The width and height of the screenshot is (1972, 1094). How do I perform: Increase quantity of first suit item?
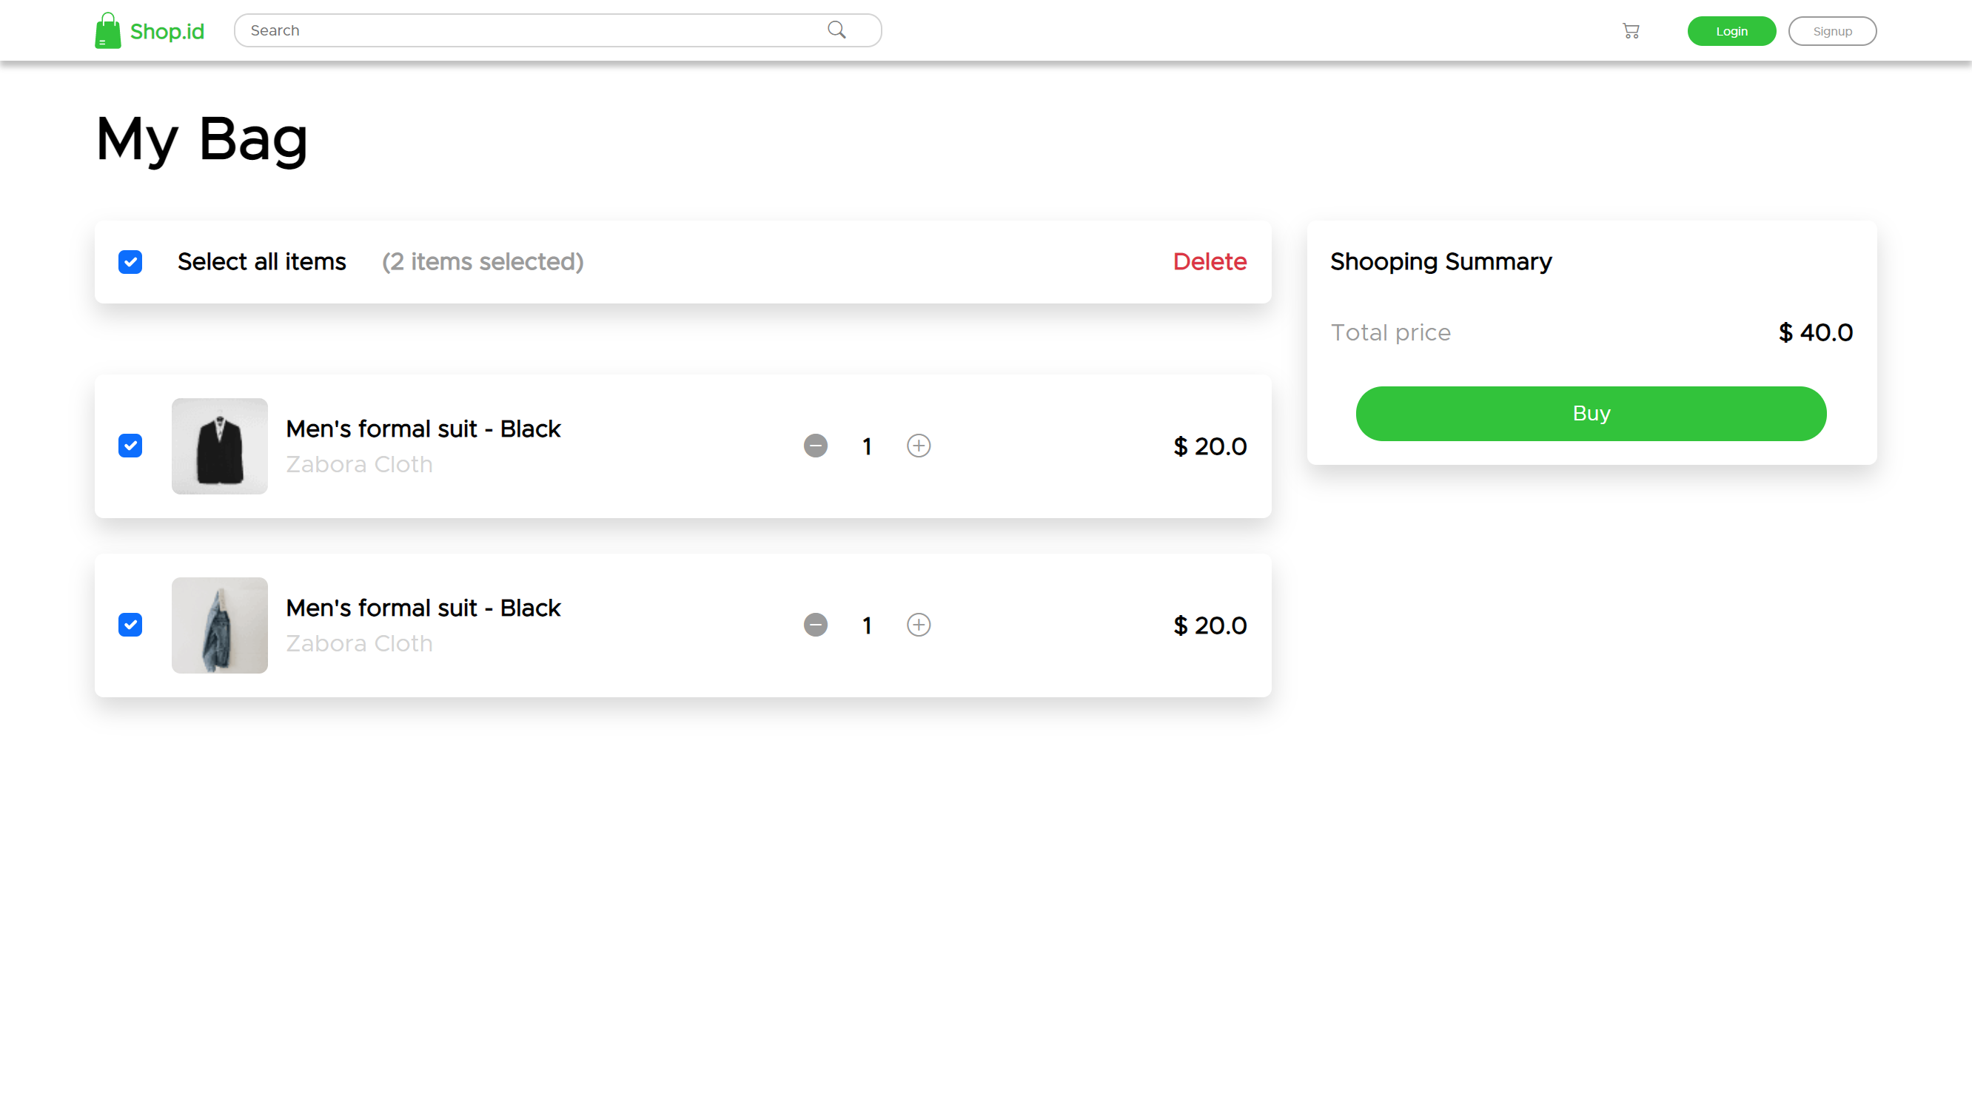click(918, 446)
